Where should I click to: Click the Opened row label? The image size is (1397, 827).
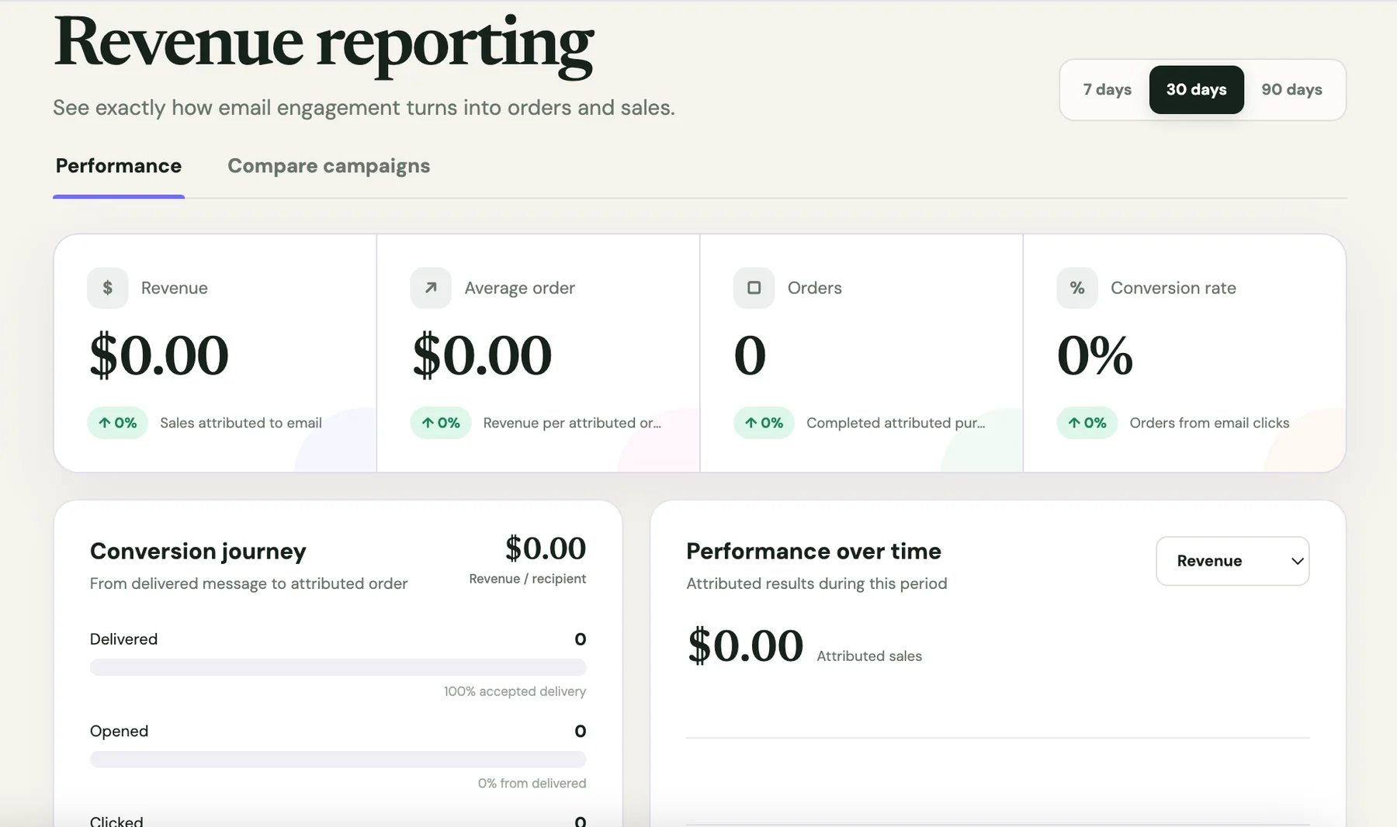click(119, 732)
